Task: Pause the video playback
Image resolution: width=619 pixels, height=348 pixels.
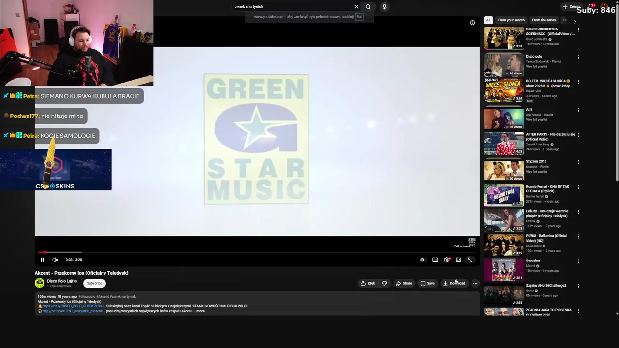Action: tap(42, 260)
